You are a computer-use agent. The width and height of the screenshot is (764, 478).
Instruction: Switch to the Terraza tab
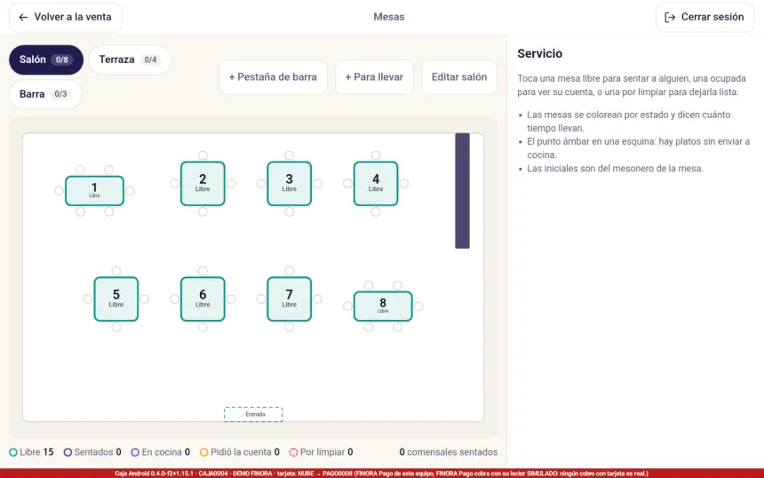[x=130, y=60]
